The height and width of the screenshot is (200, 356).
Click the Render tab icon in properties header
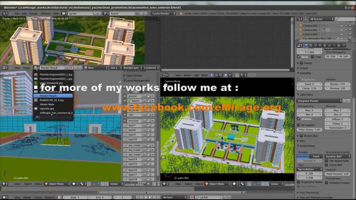[x=306, y=45]
